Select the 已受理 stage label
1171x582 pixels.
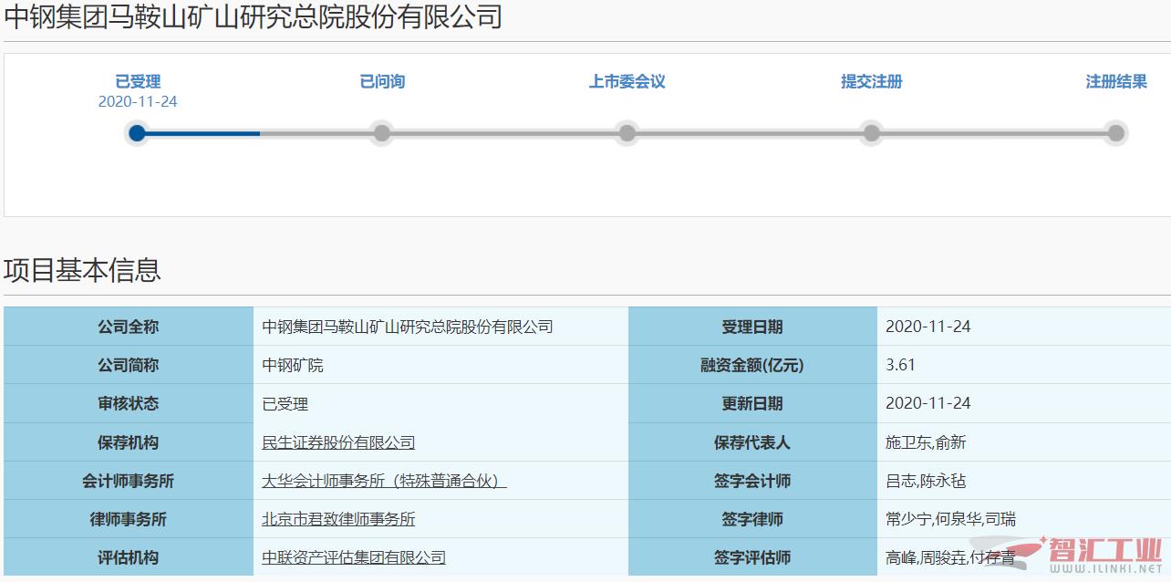tap(138, 82)
